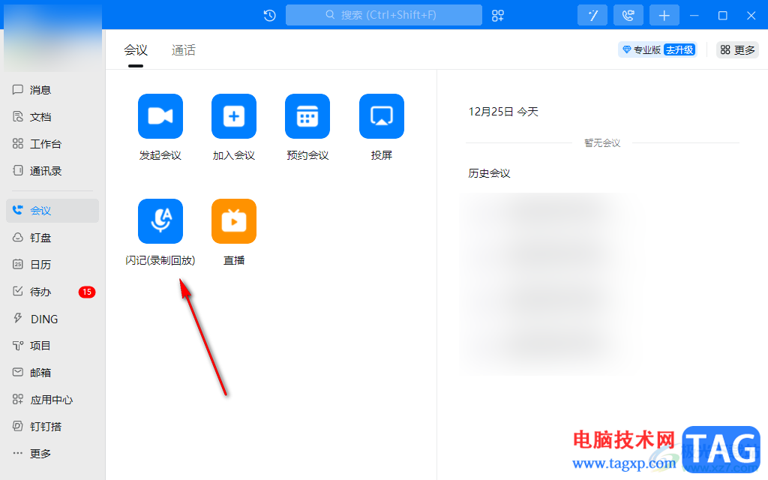Open the orange 直播 live broadcast icon
Image resolution: width=768 pixels, height=480 pixels.
coord(234,221)
